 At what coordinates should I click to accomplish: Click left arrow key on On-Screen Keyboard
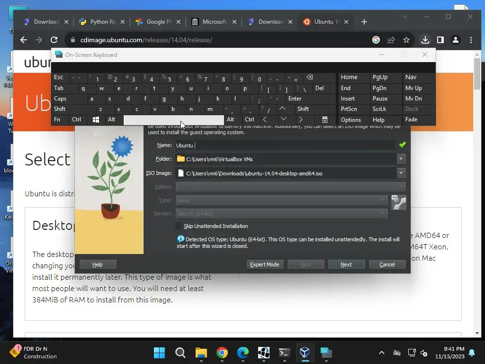click(x=265, y=119)
